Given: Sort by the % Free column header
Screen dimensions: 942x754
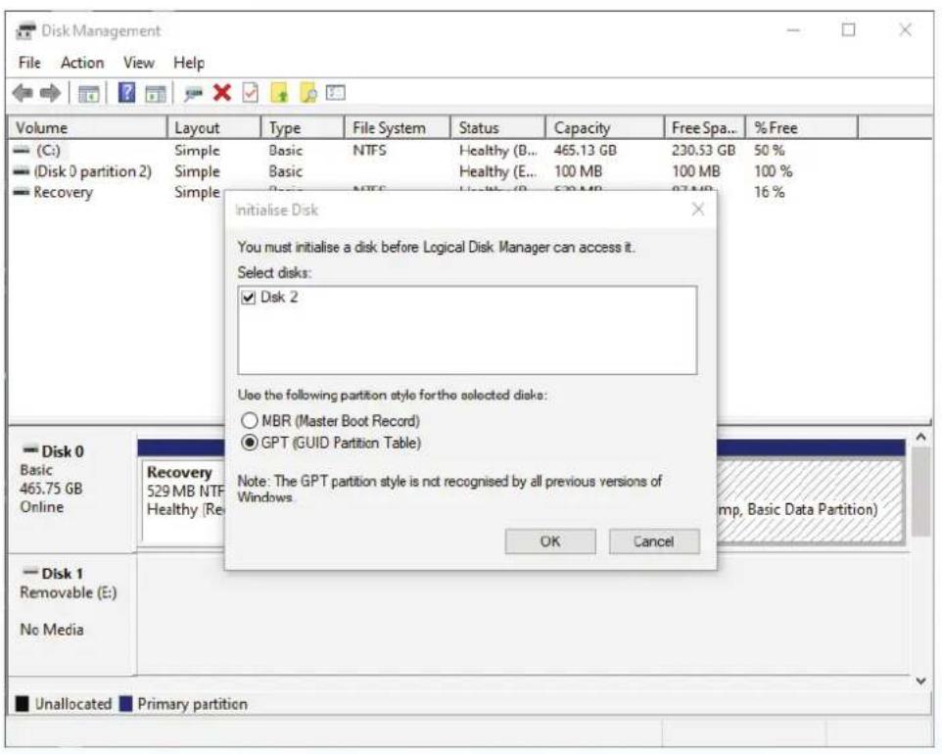Looking at the screenshot, I should click(x=802, y=128).
